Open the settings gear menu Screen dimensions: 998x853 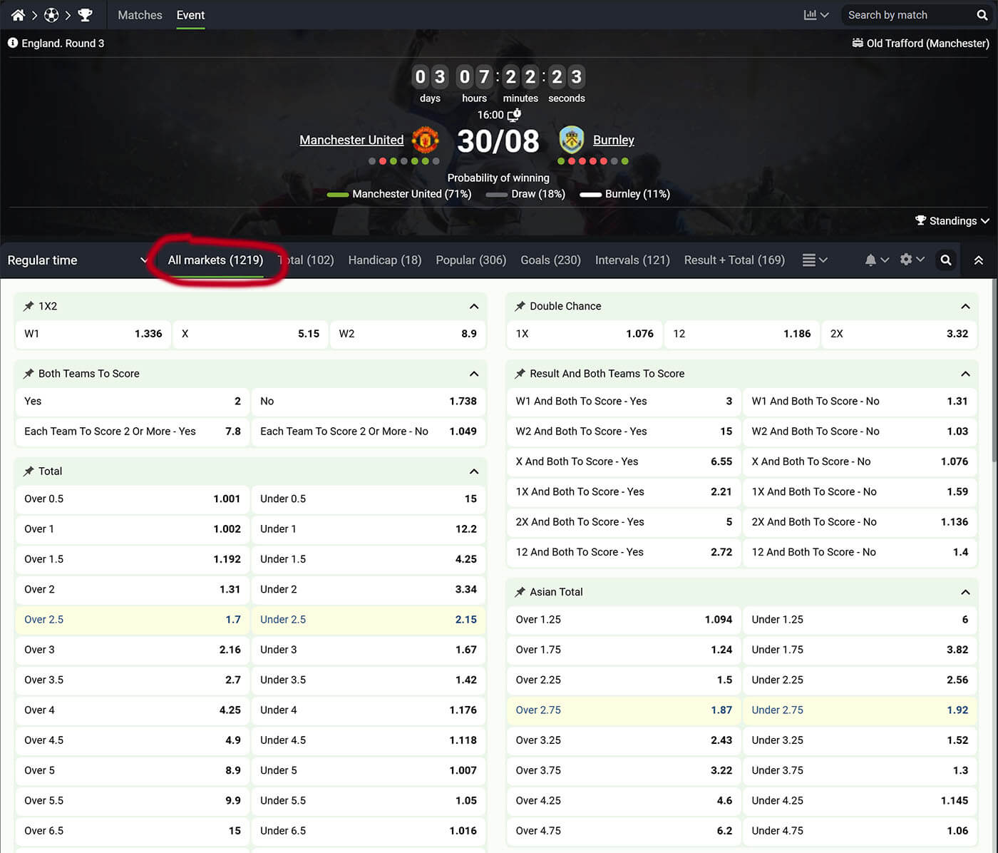click(912, 260)
